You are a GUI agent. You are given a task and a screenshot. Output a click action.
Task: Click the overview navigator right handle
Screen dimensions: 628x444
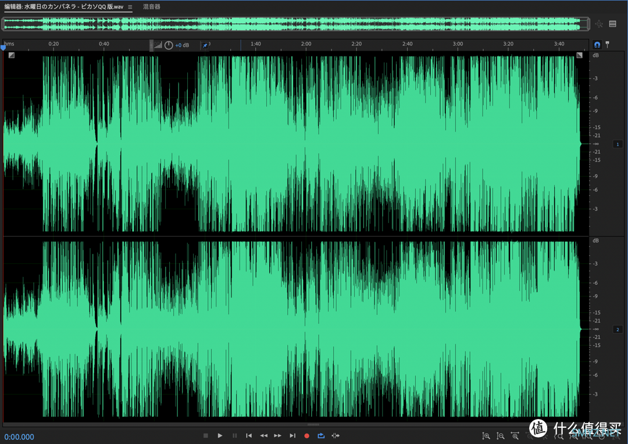[588, 24]
